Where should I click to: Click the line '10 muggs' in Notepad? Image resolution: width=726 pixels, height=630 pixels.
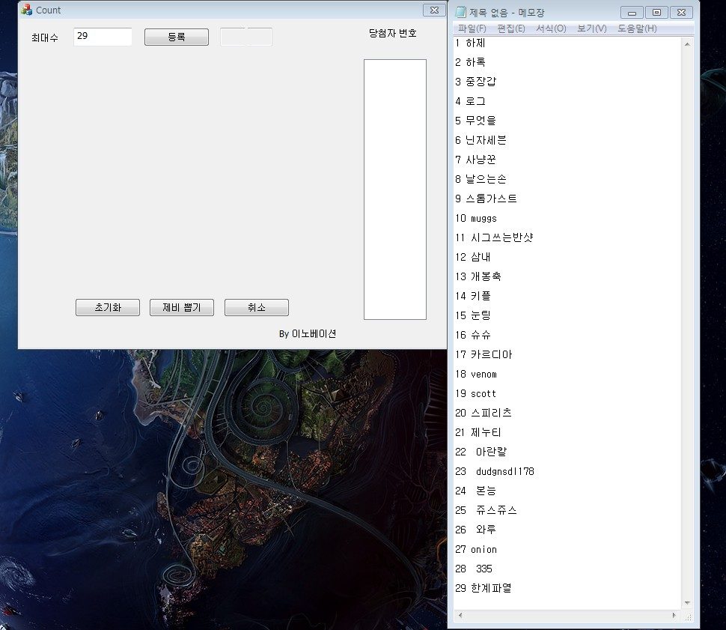(x=476, y=218)
